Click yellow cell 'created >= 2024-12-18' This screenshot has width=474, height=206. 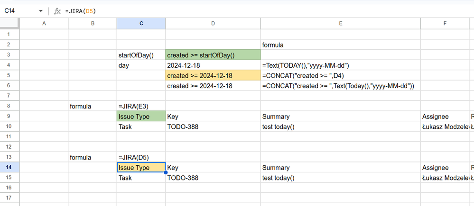click(213, 75)
